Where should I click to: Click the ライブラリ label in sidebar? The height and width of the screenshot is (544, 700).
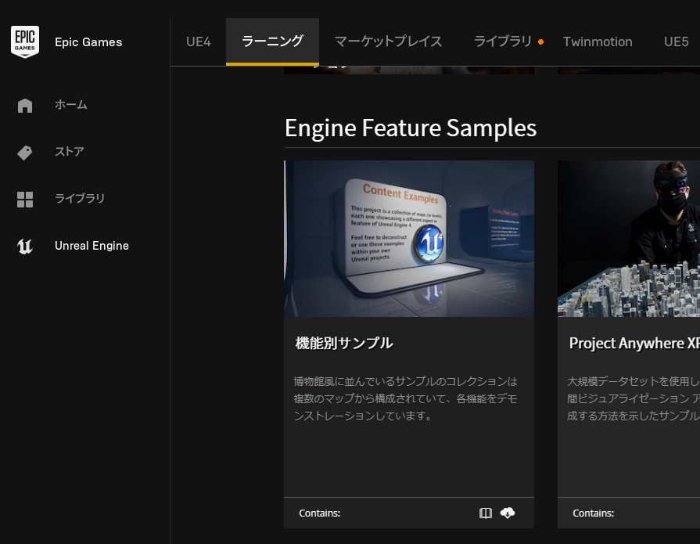click(x=80, y=198)
